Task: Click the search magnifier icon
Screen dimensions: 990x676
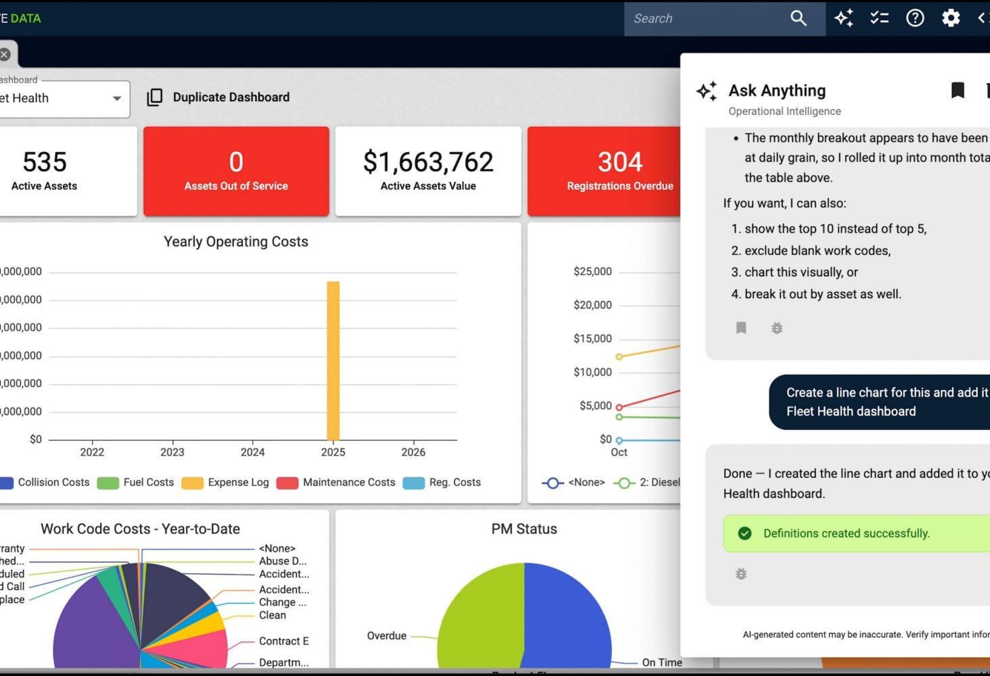Action: pos(799,18)
